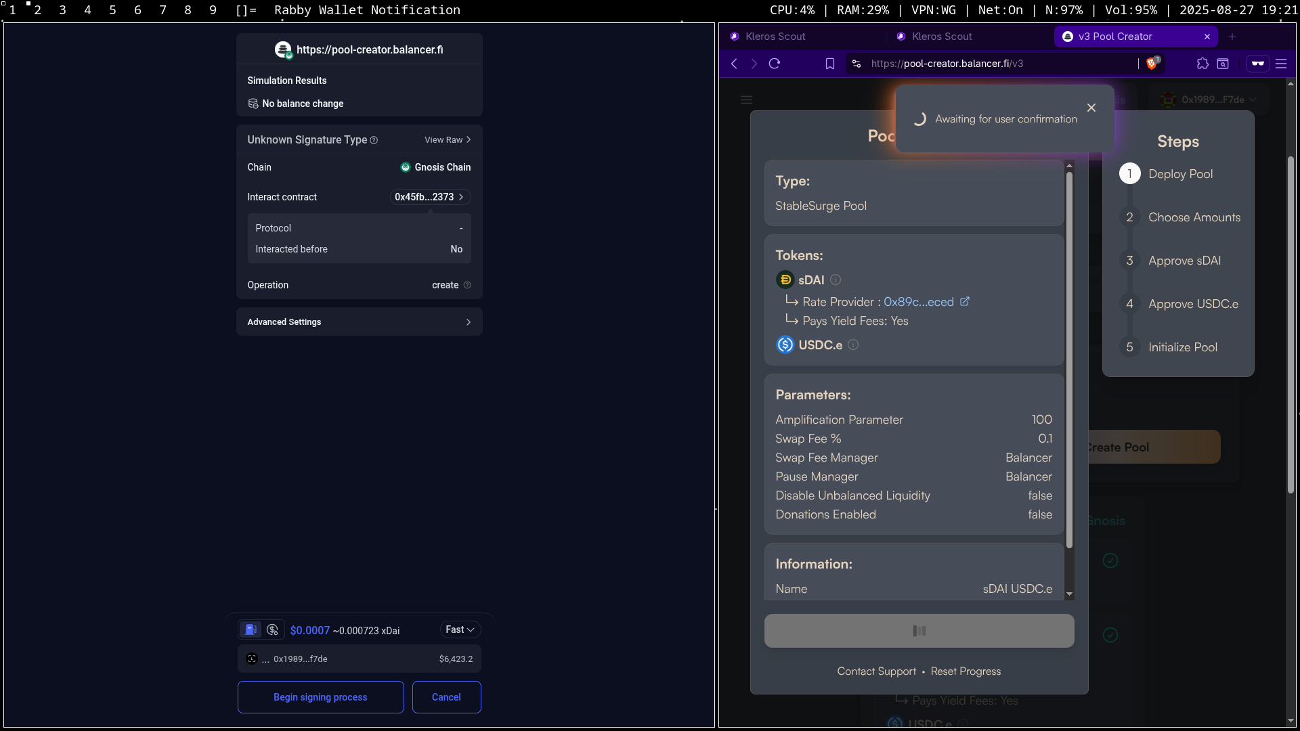1300x731 pixels.
Task: Click the No balance change icon
Action: click(x=253, y=104)
